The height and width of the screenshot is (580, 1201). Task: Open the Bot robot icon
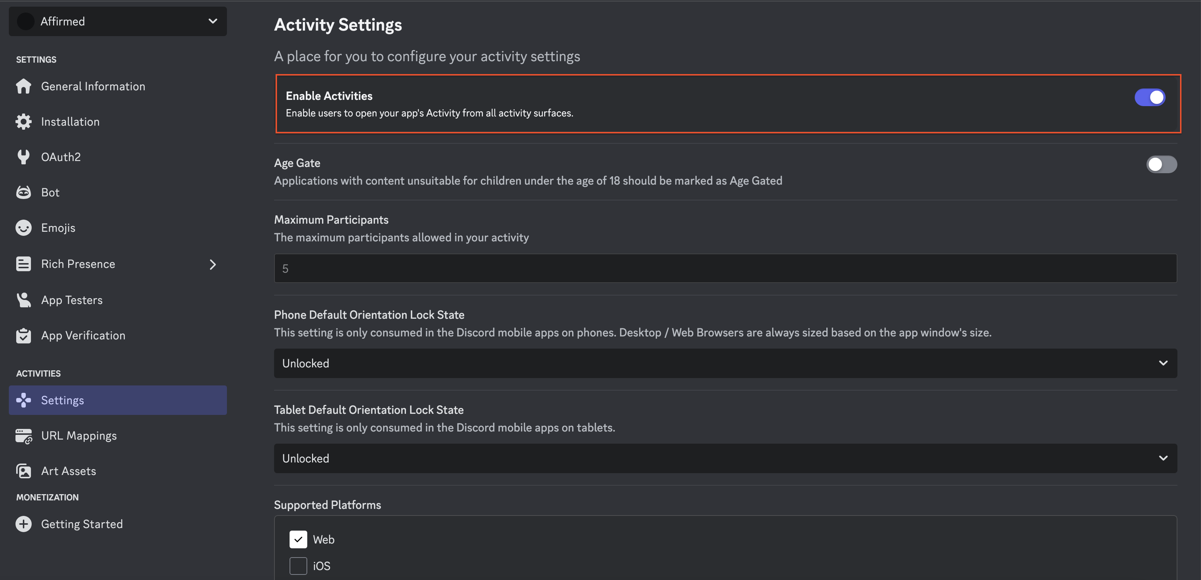tap(23, 192)
